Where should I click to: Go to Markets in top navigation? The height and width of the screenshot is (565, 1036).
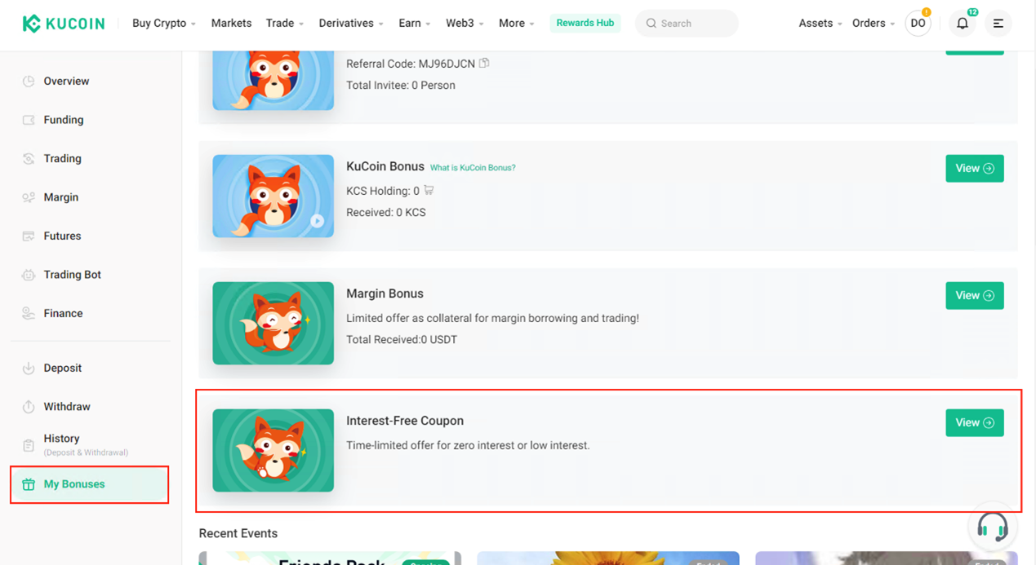point(231,24)
